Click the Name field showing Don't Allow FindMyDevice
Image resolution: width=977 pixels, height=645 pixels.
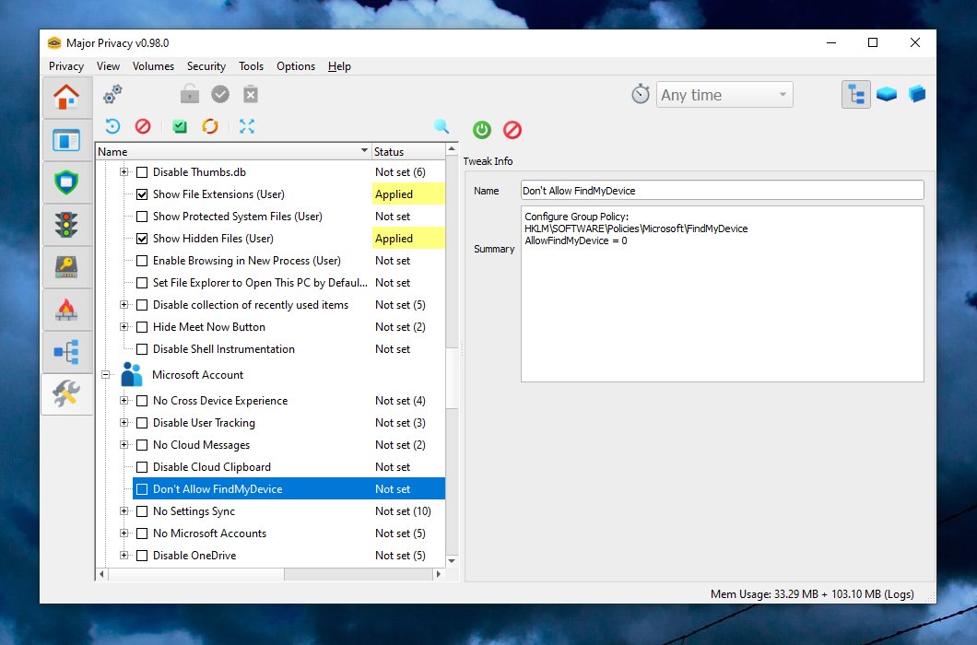coord(723,191)
